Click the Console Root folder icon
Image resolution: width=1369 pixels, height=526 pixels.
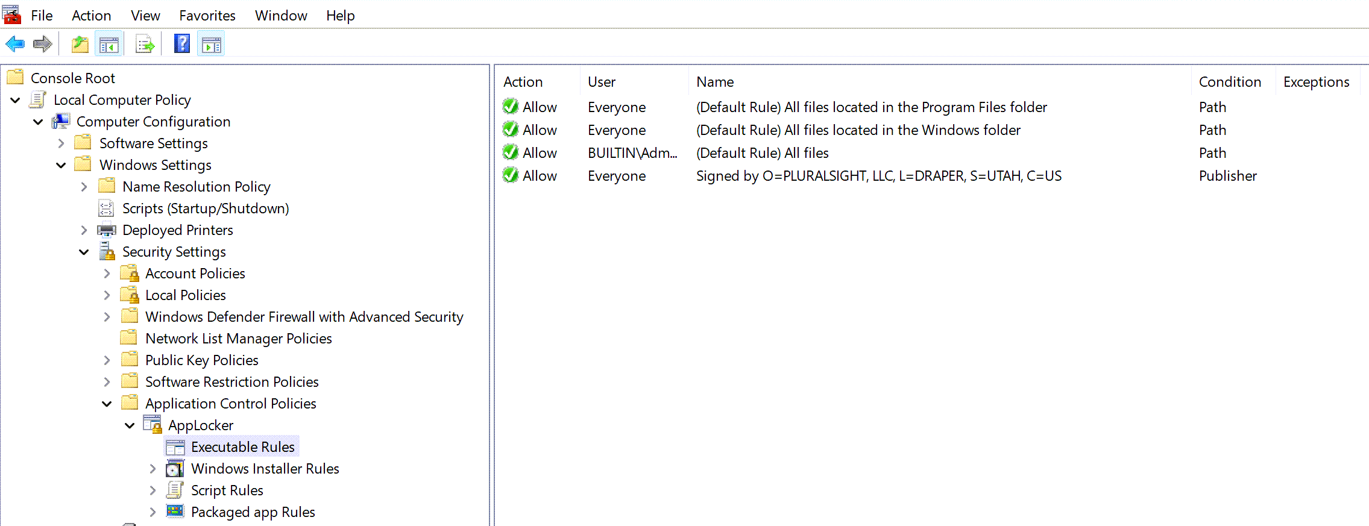(x=16, y=77)
